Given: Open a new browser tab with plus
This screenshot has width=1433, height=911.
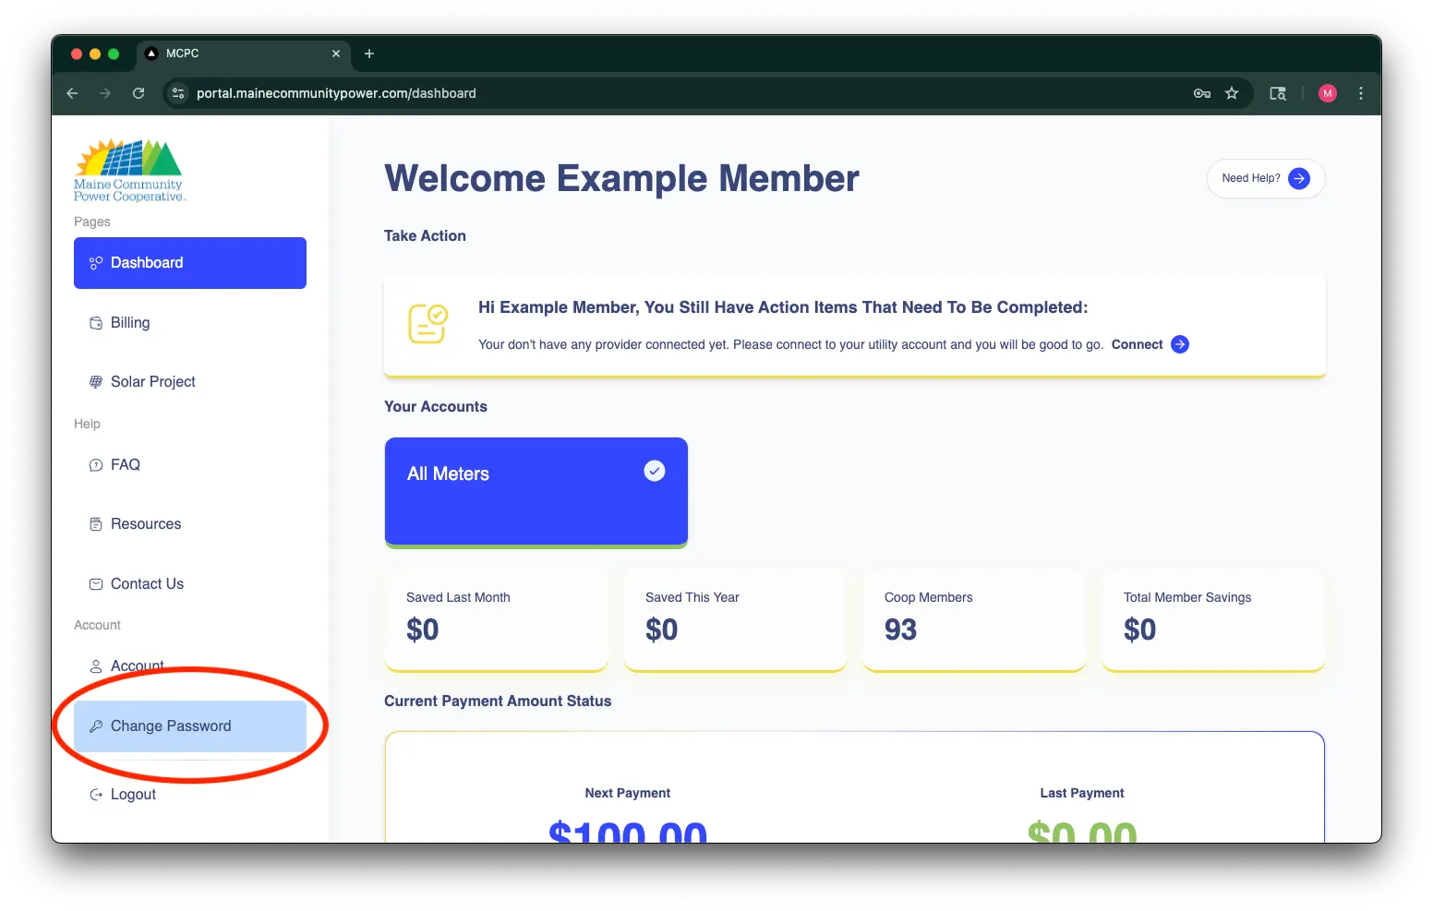Looking at the screenshot, I should click(x=369, y=54).
